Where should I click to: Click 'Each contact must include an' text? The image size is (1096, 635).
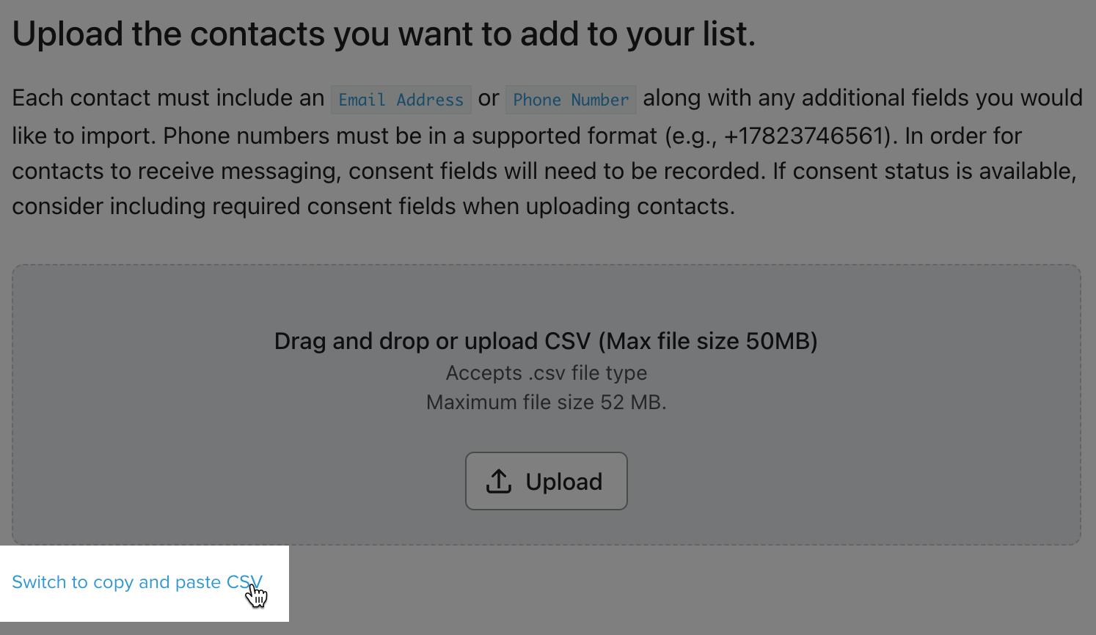tap(168, 98)
